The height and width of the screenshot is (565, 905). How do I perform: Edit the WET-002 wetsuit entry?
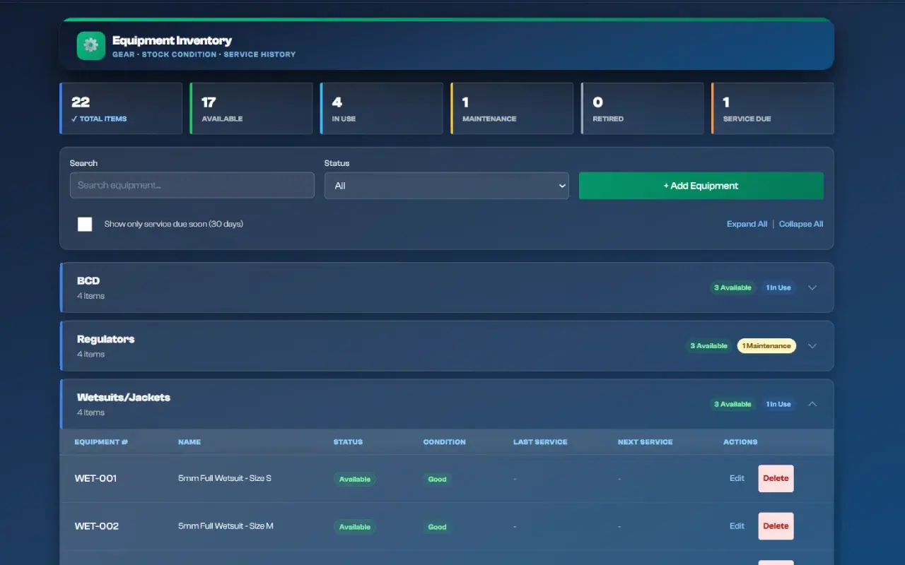tap(737, 526)
